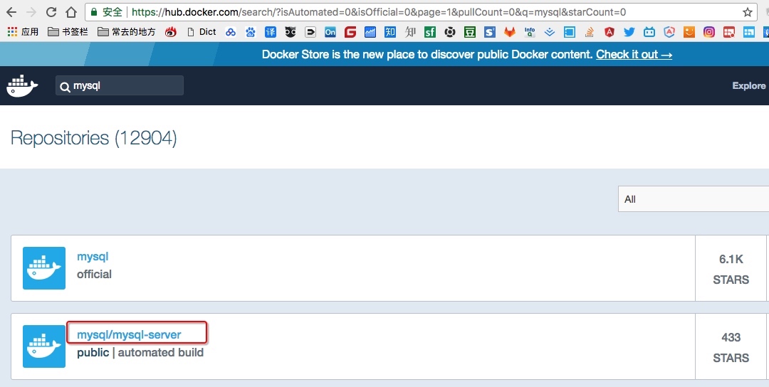Open the 书签栏 bookmarks folder
Viewport: 769px width, 387px height.
(68, 32)
